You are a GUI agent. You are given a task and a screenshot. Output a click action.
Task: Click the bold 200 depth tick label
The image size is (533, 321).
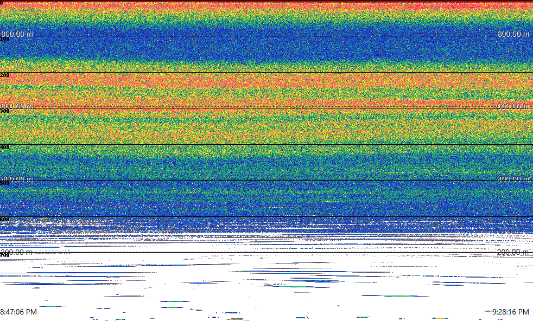(x=5, y=75)
